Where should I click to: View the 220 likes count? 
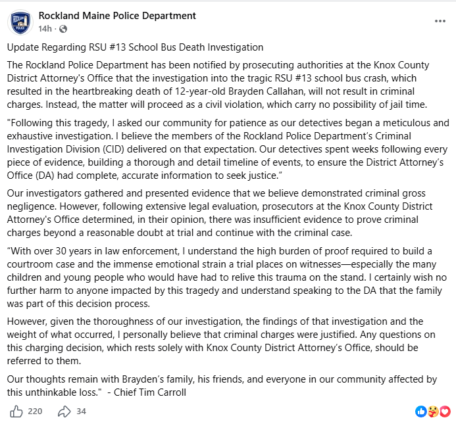pos(35,412)
